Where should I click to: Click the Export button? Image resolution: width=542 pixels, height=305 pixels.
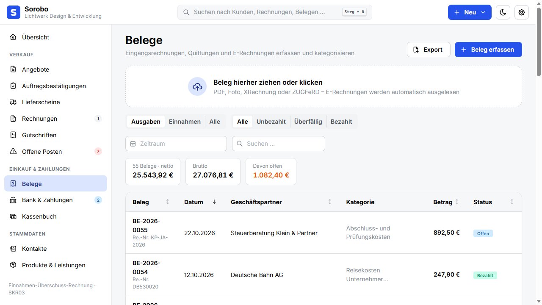coord(429,50)
